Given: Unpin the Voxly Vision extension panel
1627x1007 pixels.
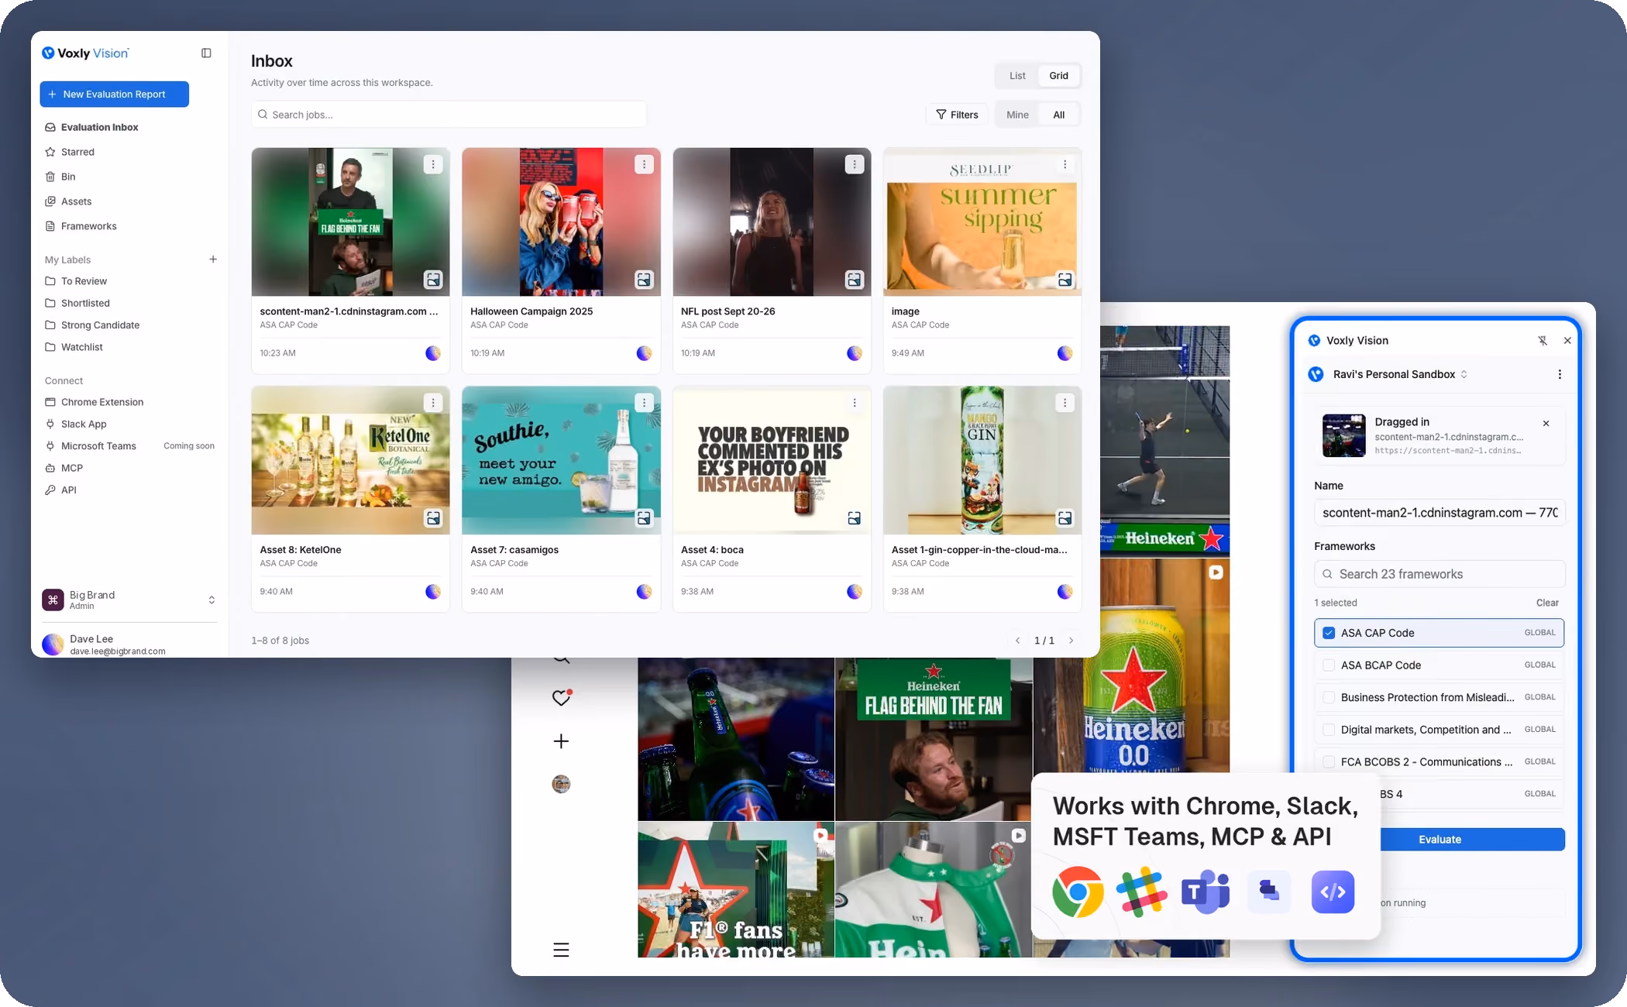Looking at the screenshot, I should 1543,341.
